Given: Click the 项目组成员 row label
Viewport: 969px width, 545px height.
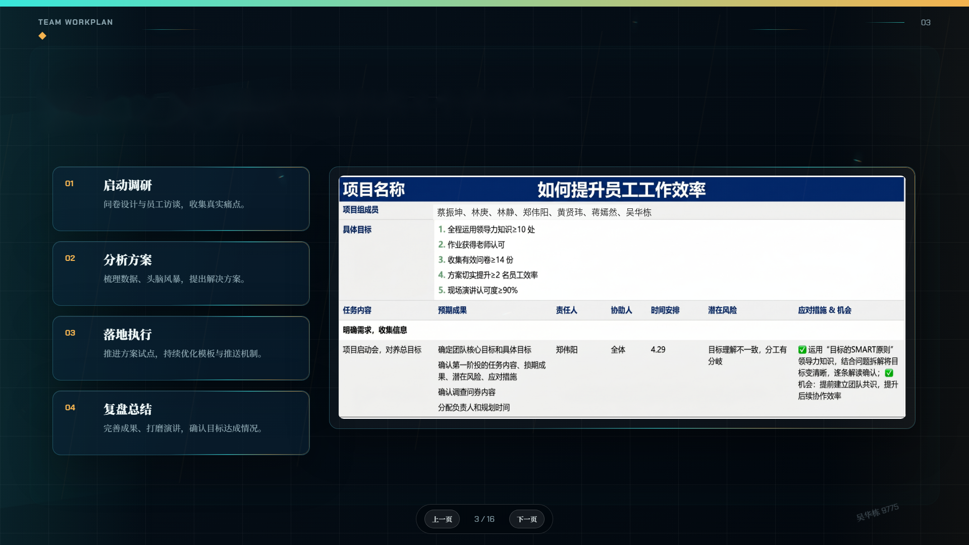Looking at the screenshot, I should click(360, 209).
